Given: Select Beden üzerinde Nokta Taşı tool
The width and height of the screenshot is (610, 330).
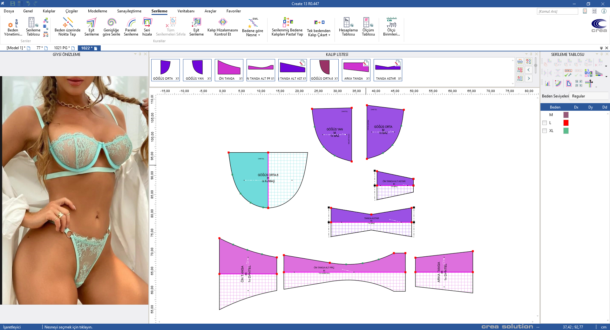Looking at the screenshot, I should [x=67, y=27].
